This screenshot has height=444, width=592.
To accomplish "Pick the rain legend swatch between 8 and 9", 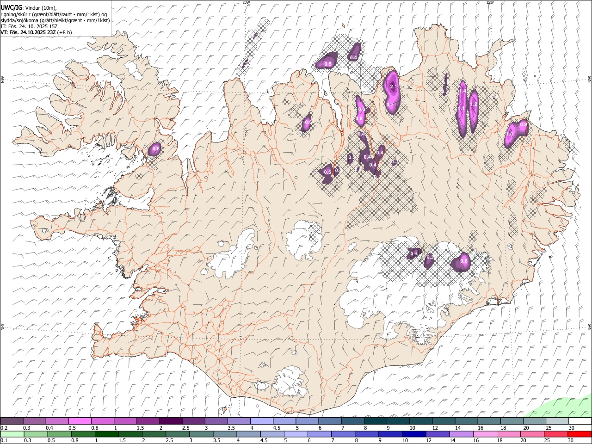I will tap(367, 434).
